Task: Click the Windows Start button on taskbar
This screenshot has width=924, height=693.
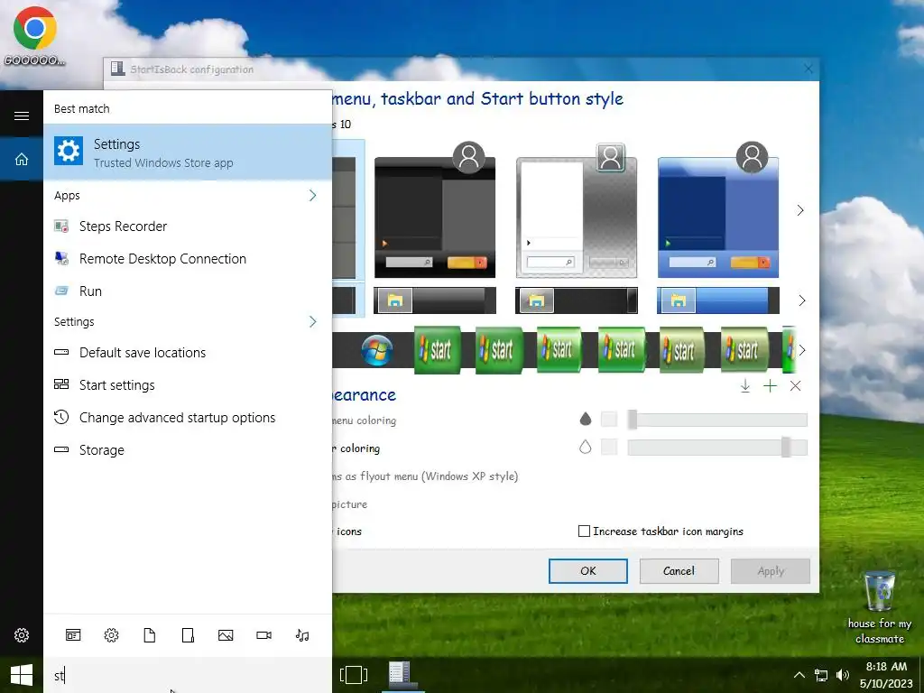Action: pos(22,675)
